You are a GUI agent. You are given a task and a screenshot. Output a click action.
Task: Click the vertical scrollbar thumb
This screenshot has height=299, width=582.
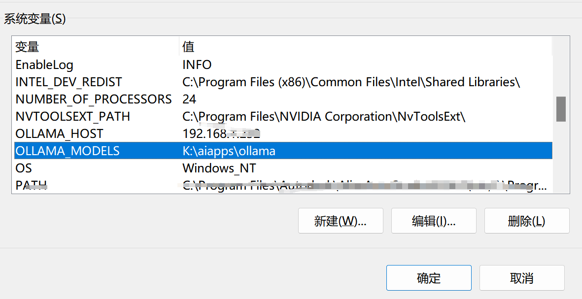coord(561,109)
